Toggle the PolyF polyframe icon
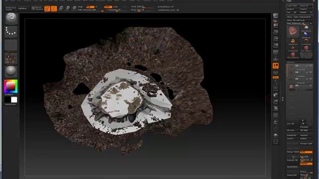The height and width of the screenshot is (179, 319). click(x=276, y=115)
